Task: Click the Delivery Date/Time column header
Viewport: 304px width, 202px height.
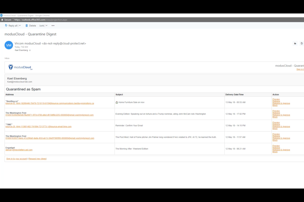Action: point(234,95)
